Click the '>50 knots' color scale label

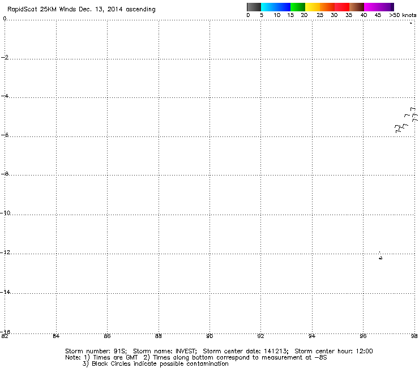403,15
